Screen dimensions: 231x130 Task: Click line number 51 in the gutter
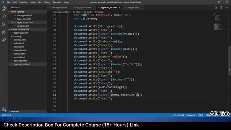[x=55, y=95]
